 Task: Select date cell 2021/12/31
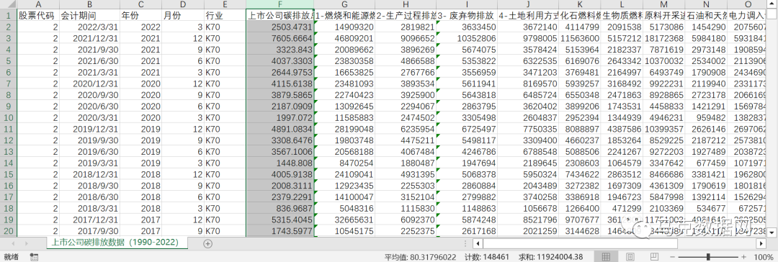point(89,37)
